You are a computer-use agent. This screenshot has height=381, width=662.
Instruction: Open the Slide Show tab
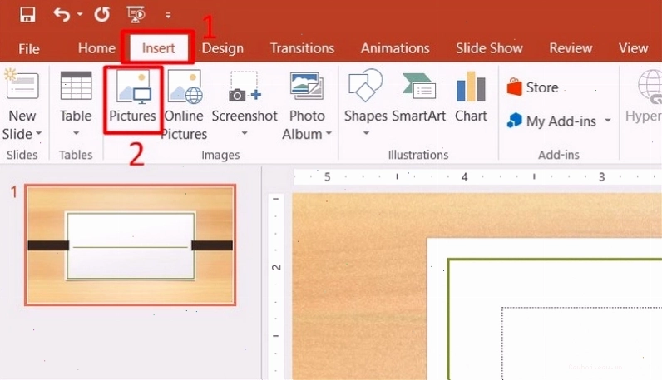coord(489,48)
